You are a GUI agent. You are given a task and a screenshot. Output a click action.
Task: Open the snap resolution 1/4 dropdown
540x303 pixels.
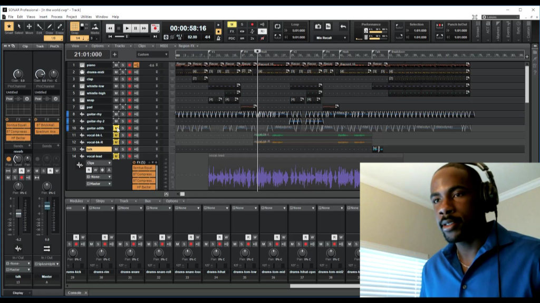tap(79, 38)
